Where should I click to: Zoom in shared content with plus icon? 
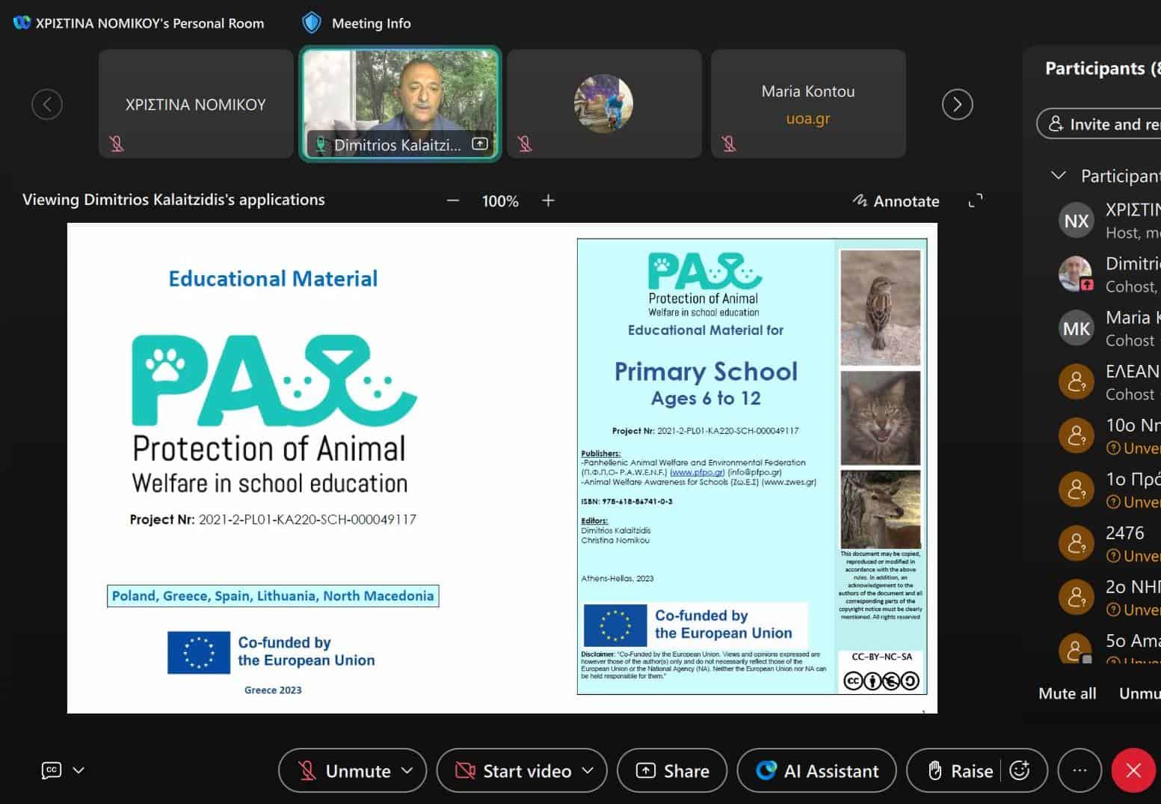click(548, 200)
